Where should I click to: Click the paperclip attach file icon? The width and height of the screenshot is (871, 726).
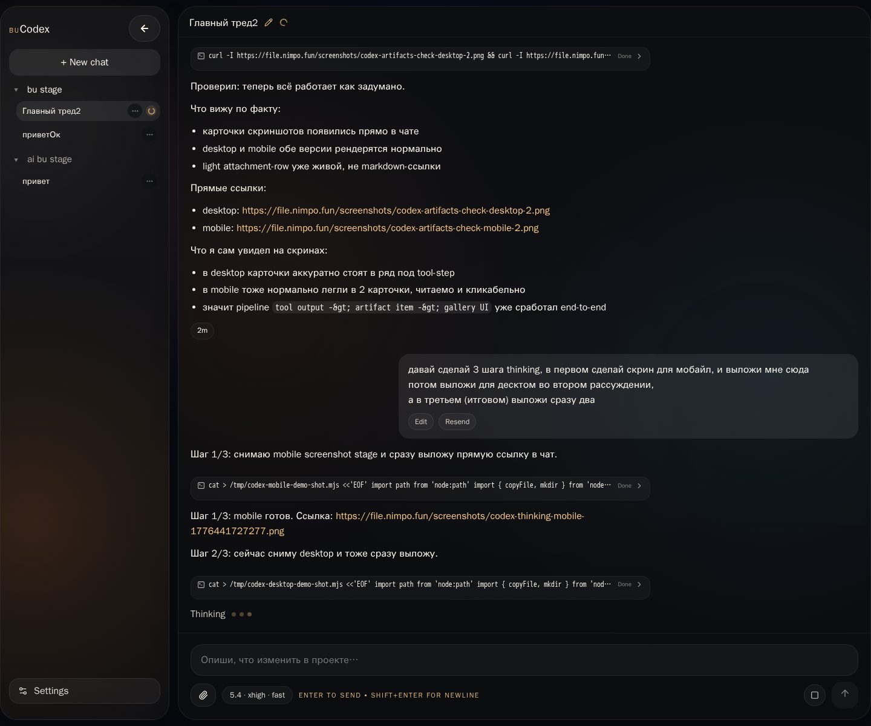click(x=203, y=695)
